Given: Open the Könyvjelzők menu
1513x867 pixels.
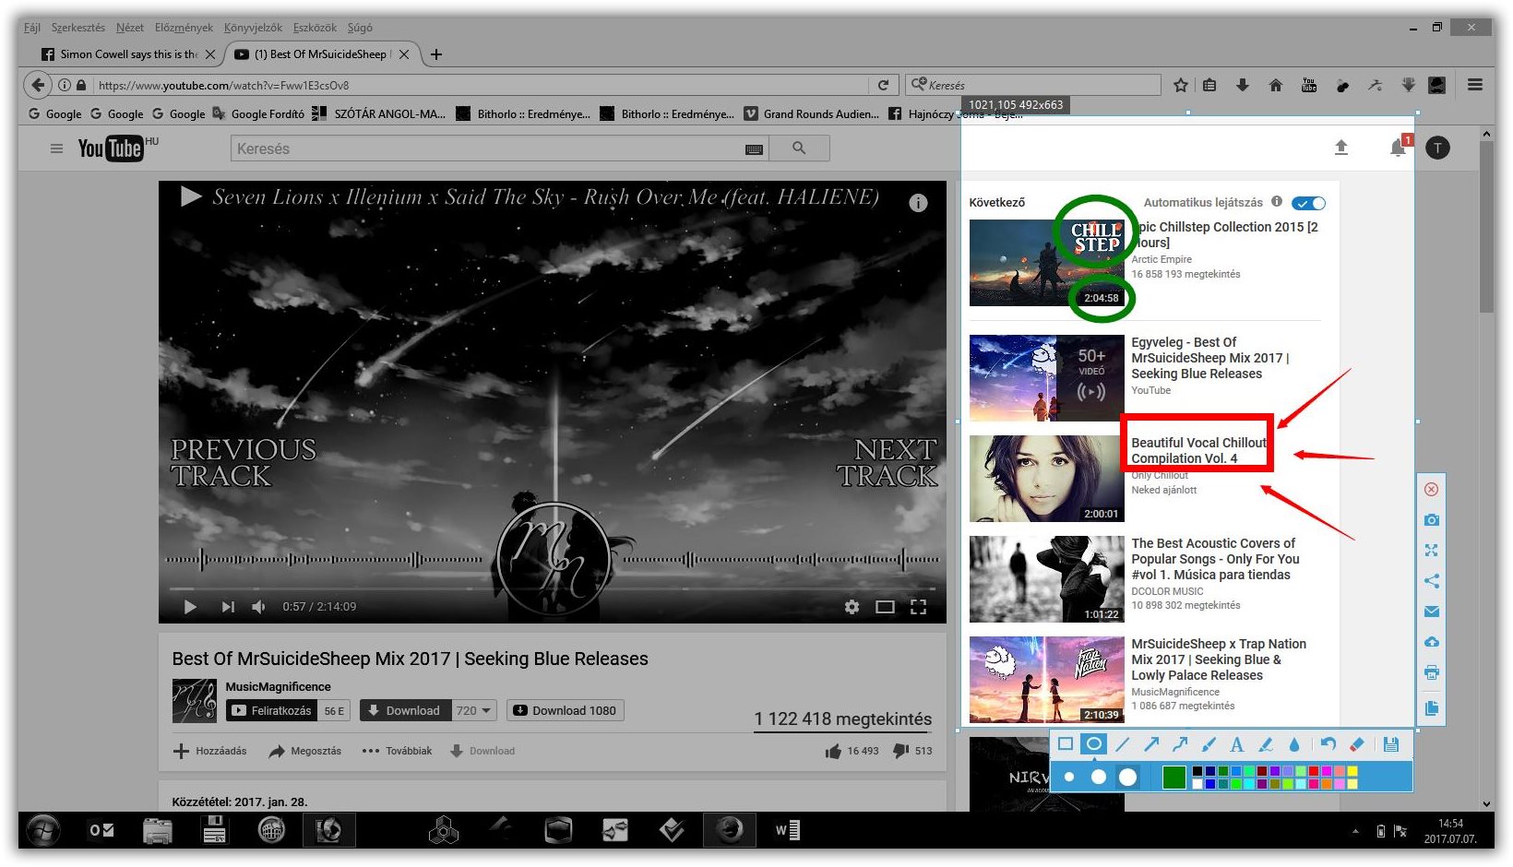Looking at the screenshot, I should pyautogui.click(x=253, y=28).
